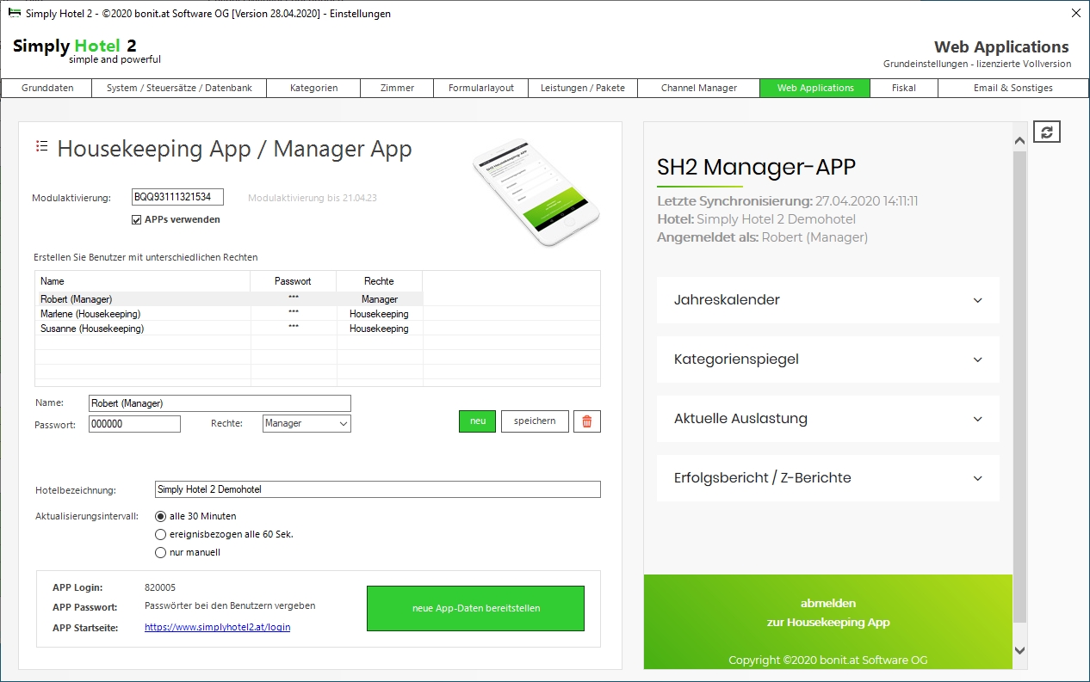Expand the Jahreskalender section
Screen dimensions: 1090x682
pos(827,300)
